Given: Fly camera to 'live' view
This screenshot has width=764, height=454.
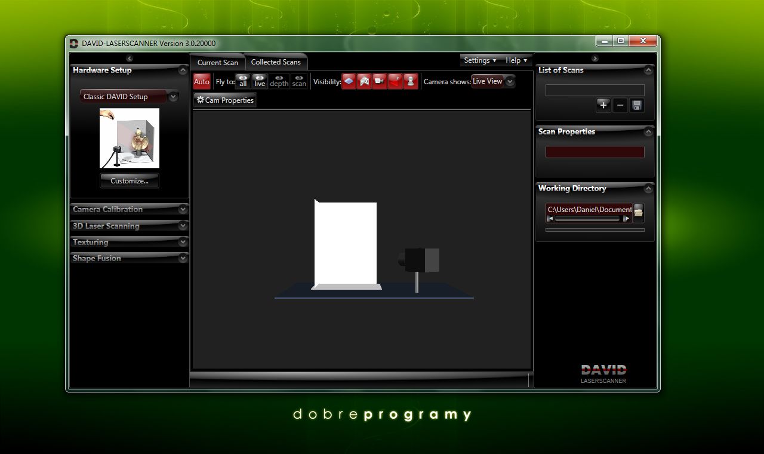Looking at the screenshot, I should click(260, 81).
